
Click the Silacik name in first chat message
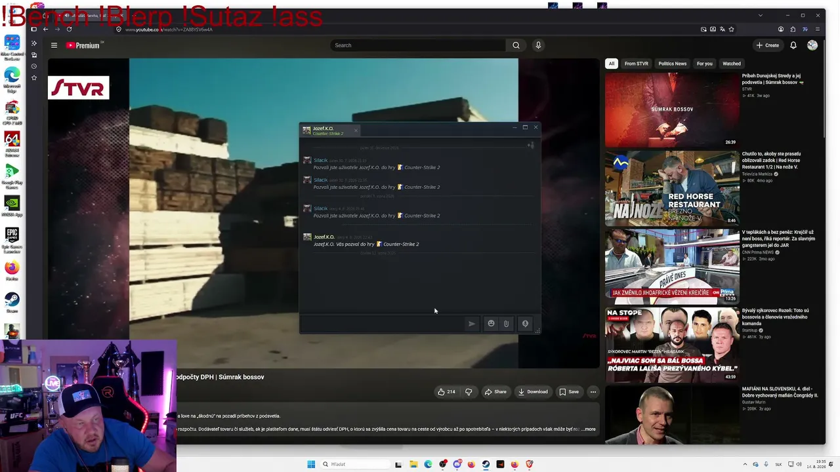(x=320, y=160)
